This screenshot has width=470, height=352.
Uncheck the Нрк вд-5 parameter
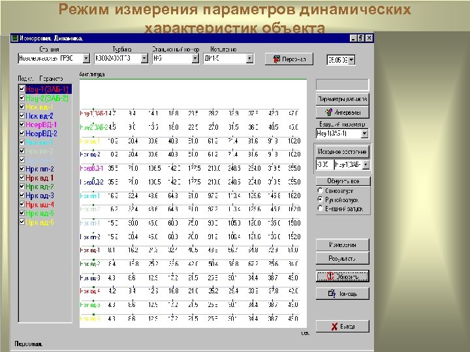tap(22, 213)
